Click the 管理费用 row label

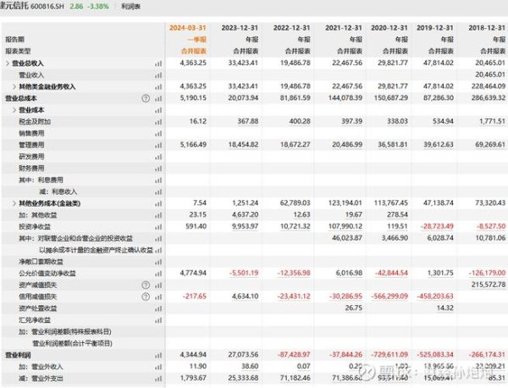click(x=31, y=145)
